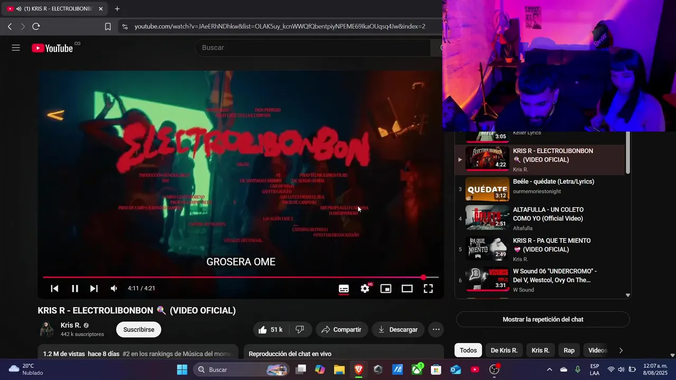Click the playlist panel scrollbar thumb

[627, 153]
